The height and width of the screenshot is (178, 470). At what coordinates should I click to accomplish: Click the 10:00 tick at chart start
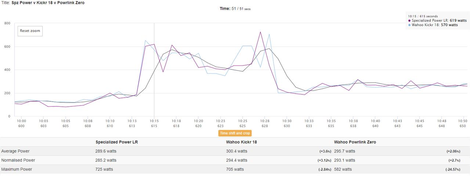(21, 121)
